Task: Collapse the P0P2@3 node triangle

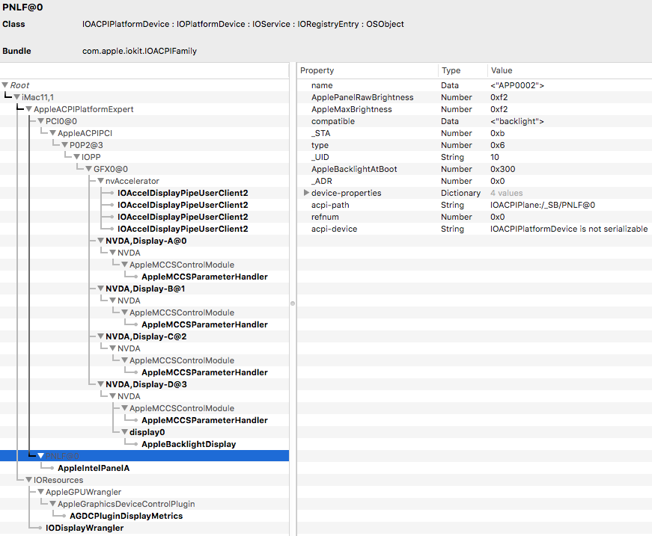Action: [x=65, y=145]
